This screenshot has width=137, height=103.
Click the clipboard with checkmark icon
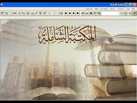pos(19,13)
